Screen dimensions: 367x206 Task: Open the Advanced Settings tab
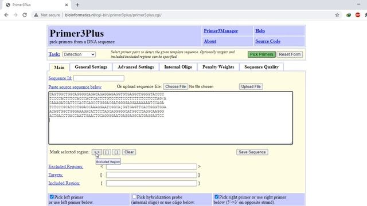136,67
